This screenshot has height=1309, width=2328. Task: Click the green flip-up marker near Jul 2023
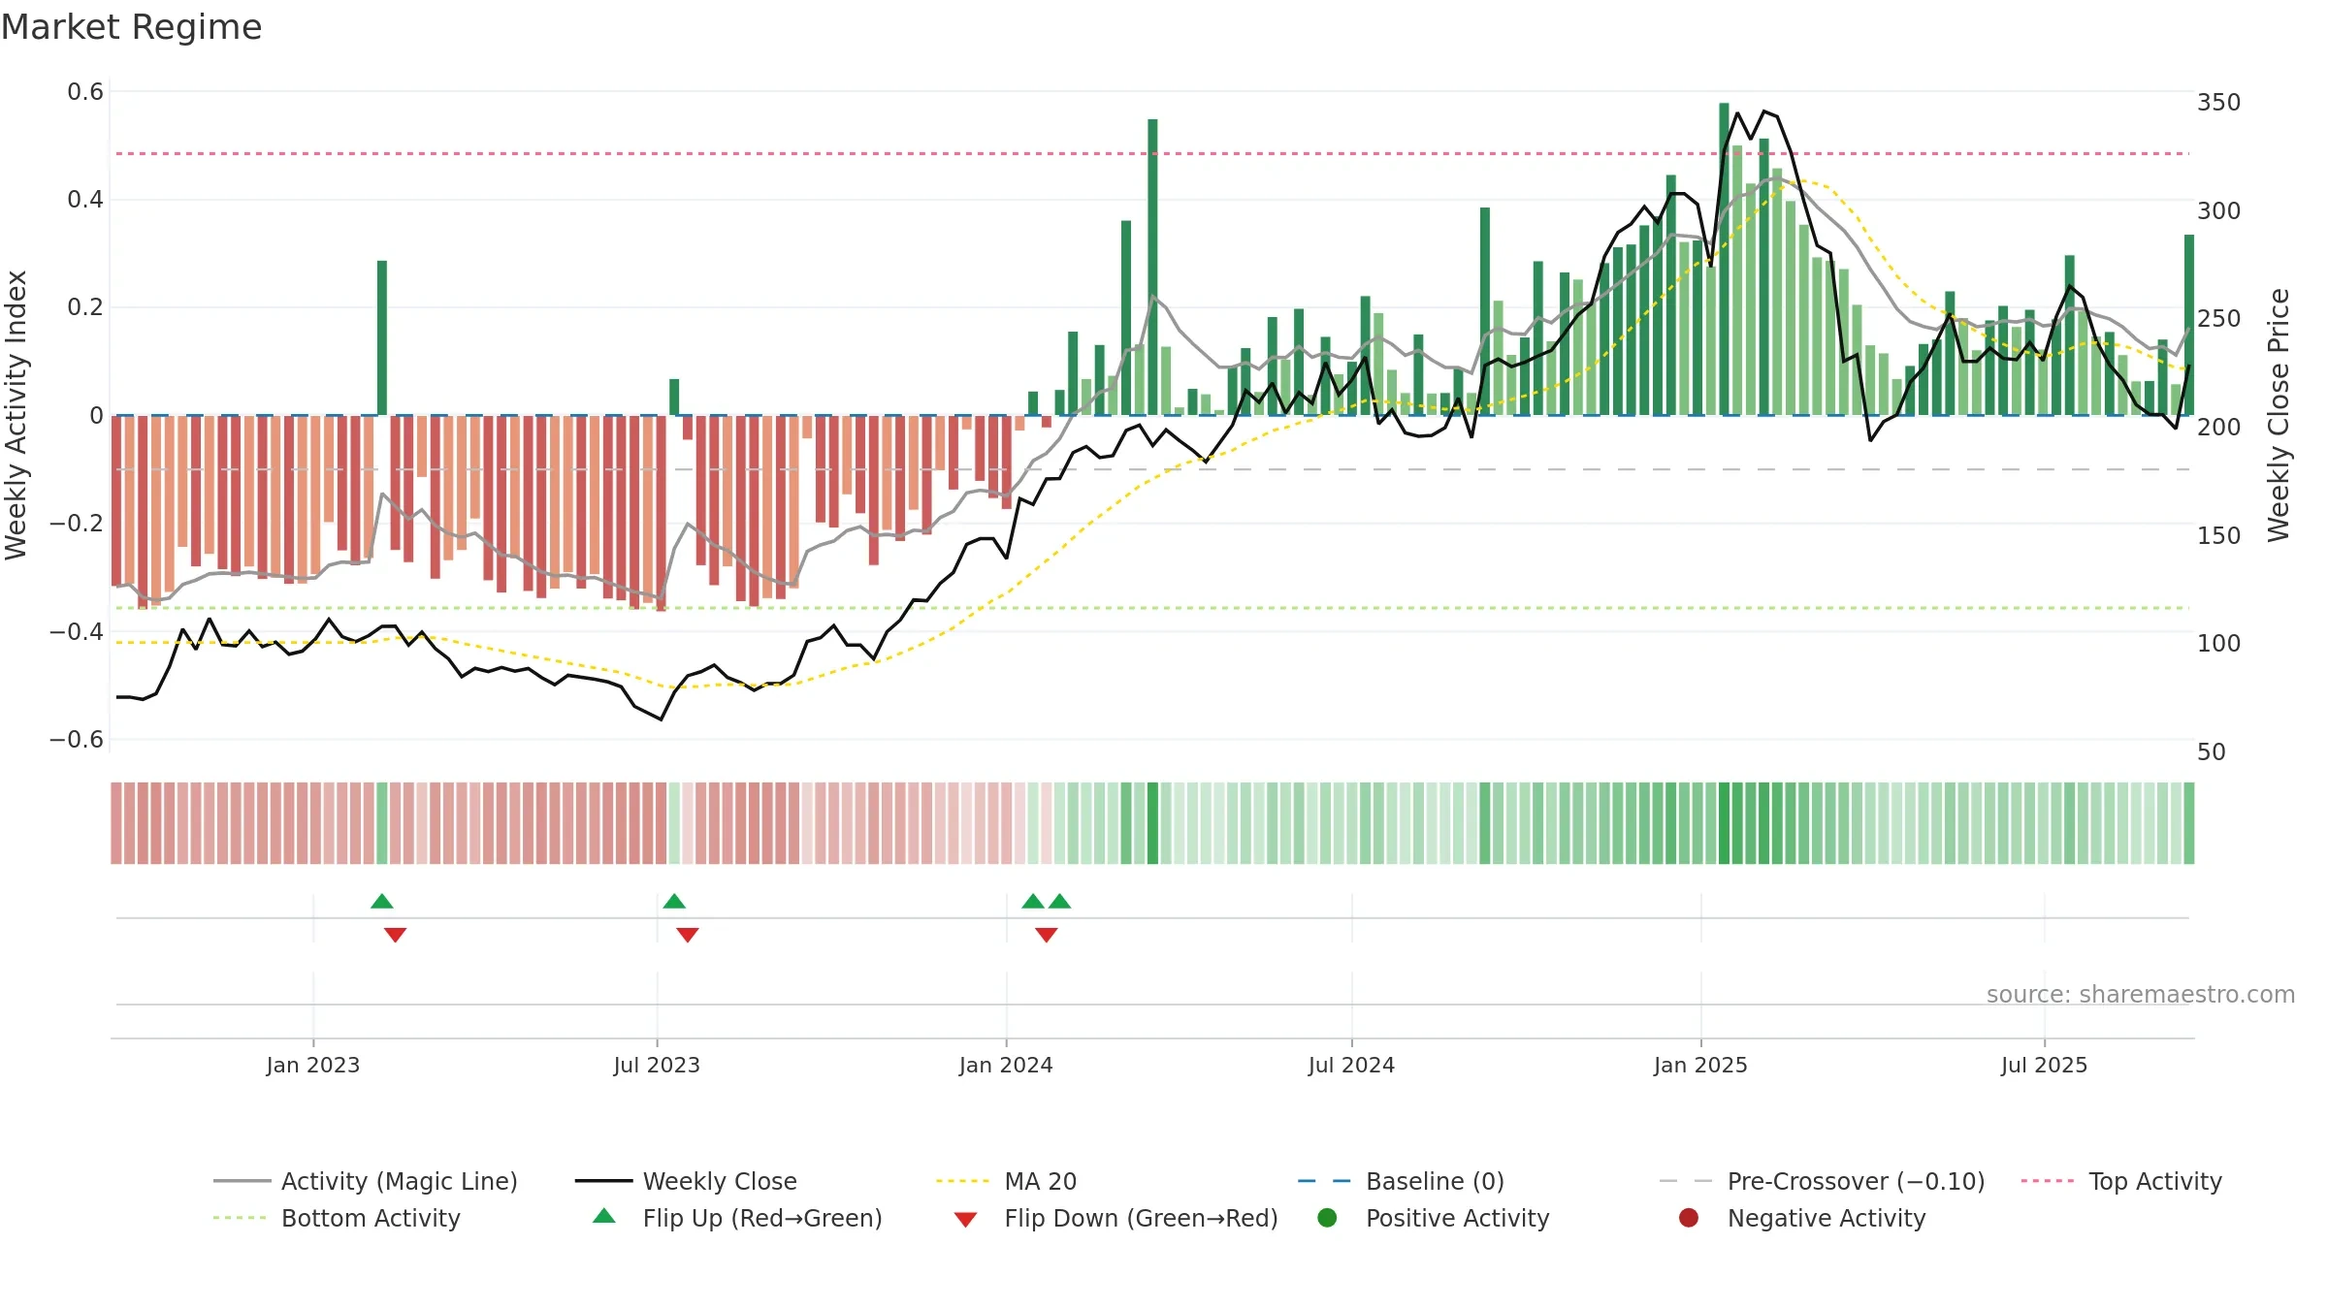pos(674,902)
